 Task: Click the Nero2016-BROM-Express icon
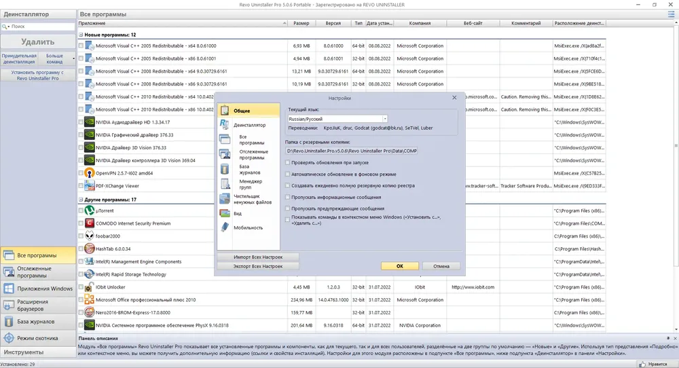click(90, 312)
